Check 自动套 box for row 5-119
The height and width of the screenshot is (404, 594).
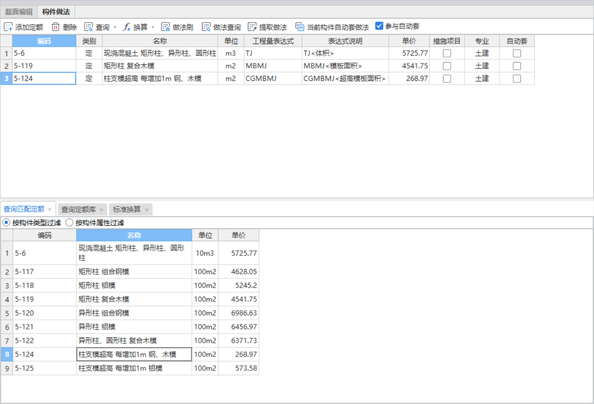517,66
